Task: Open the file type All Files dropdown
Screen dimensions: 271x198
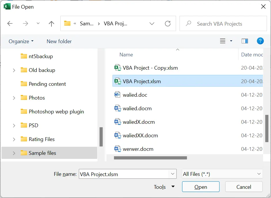Action: coord(222,174)
